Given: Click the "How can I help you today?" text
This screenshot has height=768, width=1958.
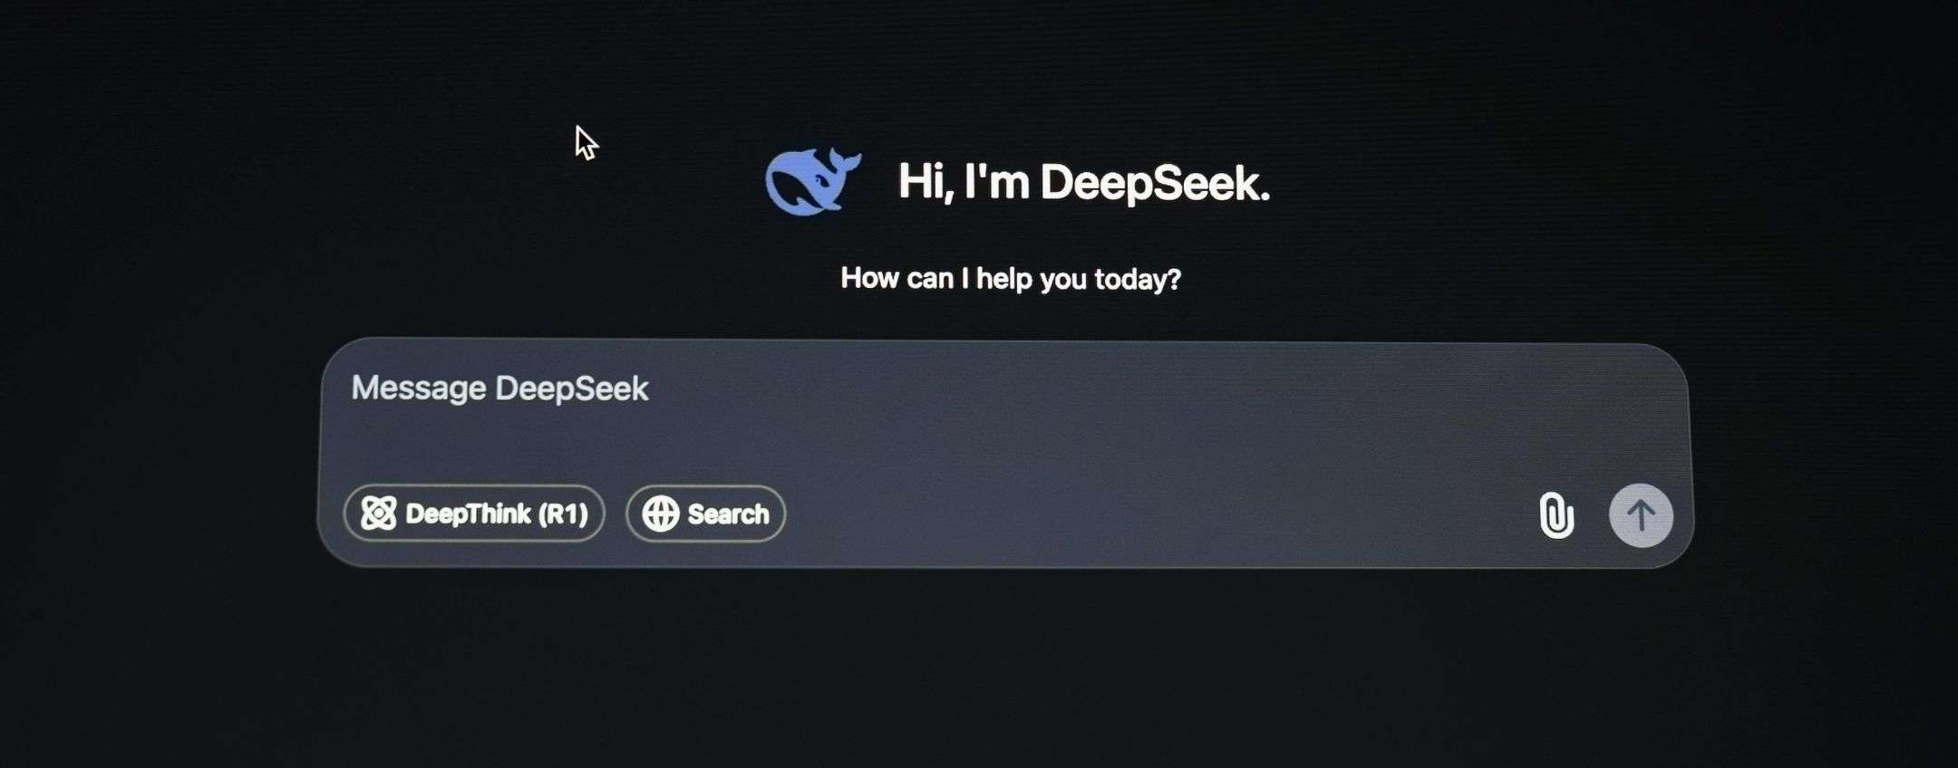Looking at the screenshot, I should coord(1011,278).
